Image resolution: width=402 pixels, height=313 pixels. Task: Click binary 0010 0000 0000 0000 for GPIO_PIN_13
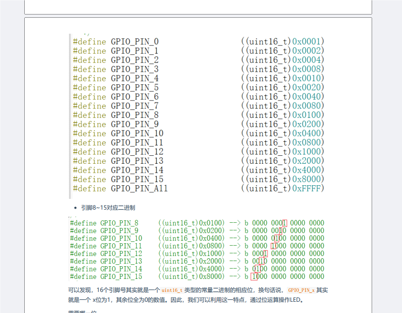288,261
